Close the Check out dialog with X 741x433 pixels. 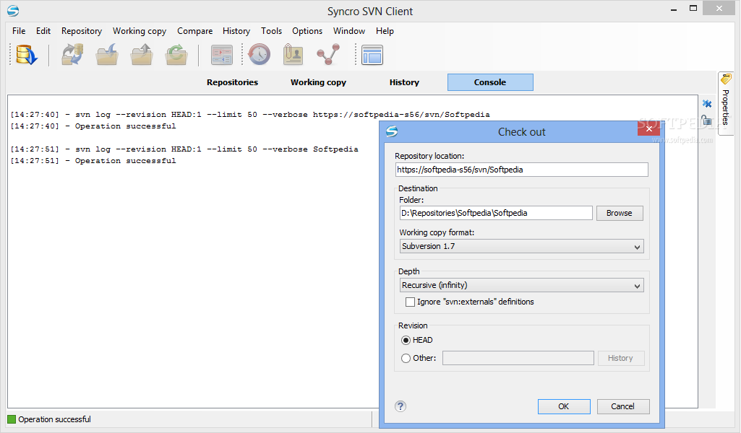pyautogui.click(x=649, y=128)
